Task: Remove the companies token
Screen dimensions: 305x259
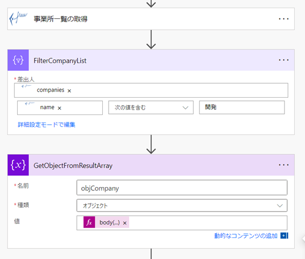Action: click(x=69, y=91)
